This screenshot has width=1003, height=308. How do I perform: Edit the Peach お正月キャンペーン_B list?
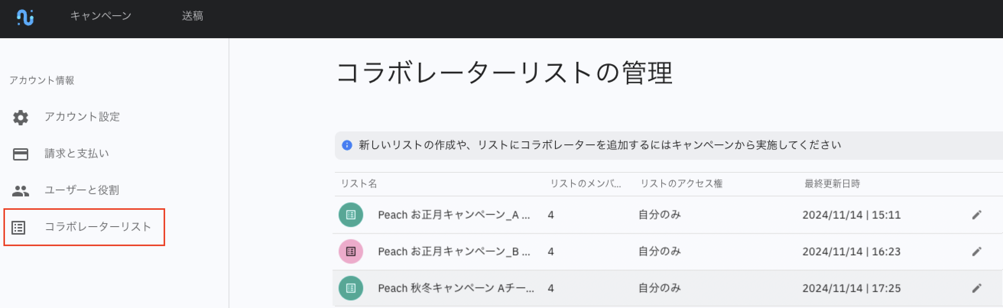pos(977,251)
